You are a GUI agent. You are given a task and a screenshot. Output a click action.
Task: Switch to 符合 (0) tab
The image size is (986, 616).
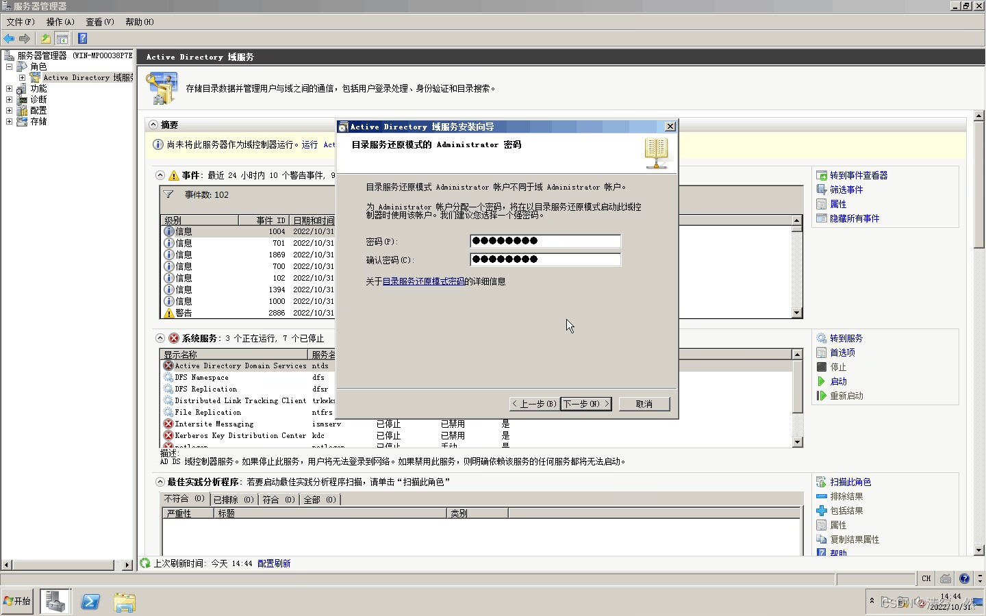(279, 500)
